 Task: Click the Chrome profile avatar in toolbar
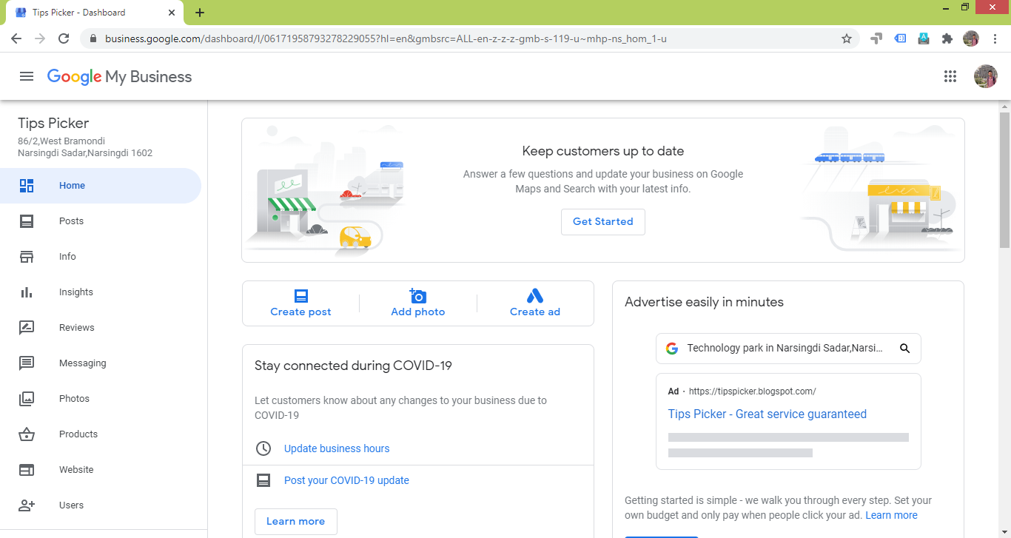coord(971,38)
